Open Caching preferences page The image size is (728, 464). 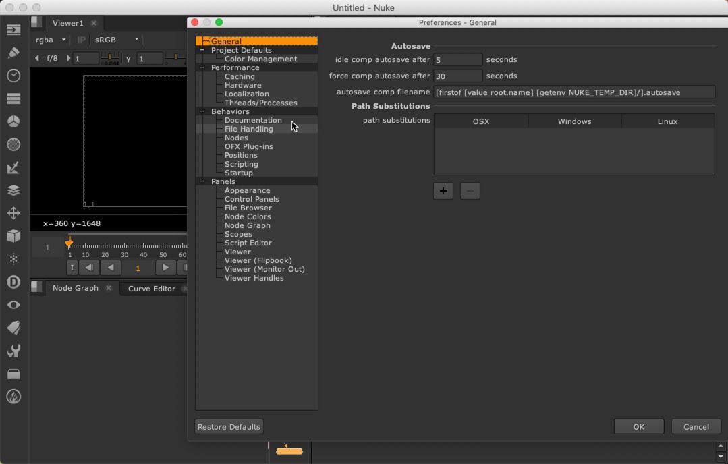pos(240,77)
